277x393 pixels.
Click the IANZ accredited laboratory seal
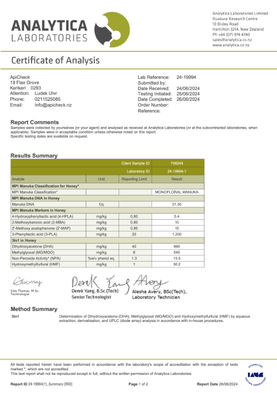pos(255,375)
